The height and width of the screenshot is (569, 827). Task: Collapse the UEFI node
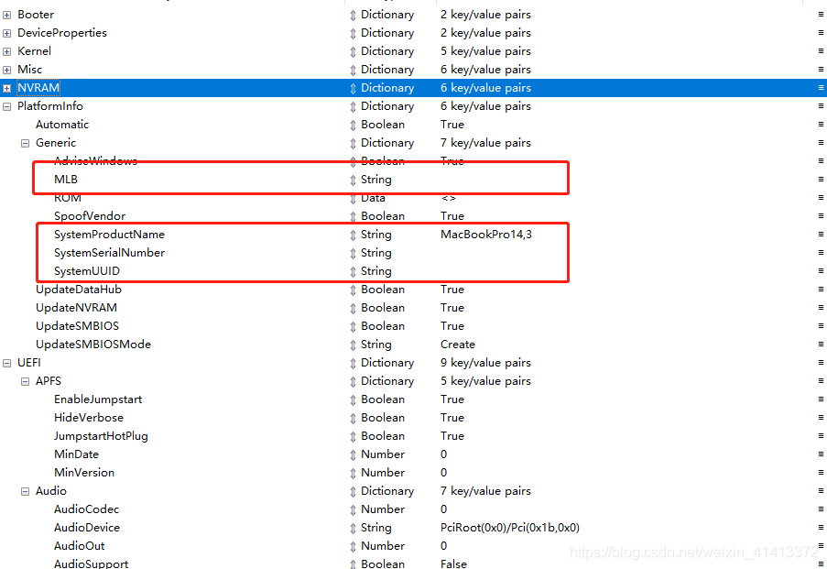pyautogui.click(x=6, y=363)
